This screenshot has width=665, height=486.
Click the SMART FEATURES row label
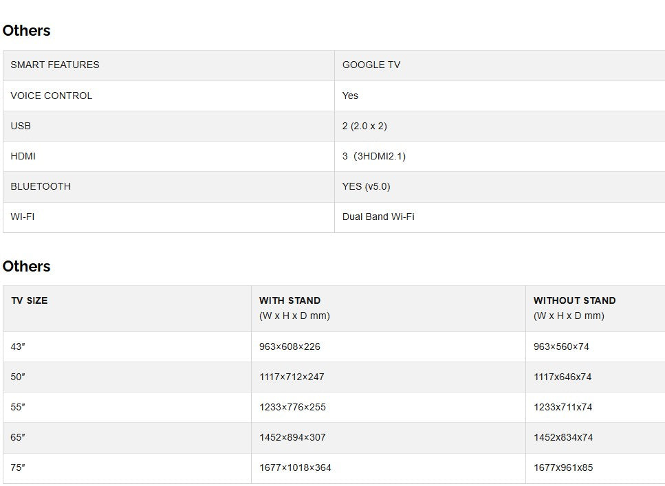tap(55, 65)
